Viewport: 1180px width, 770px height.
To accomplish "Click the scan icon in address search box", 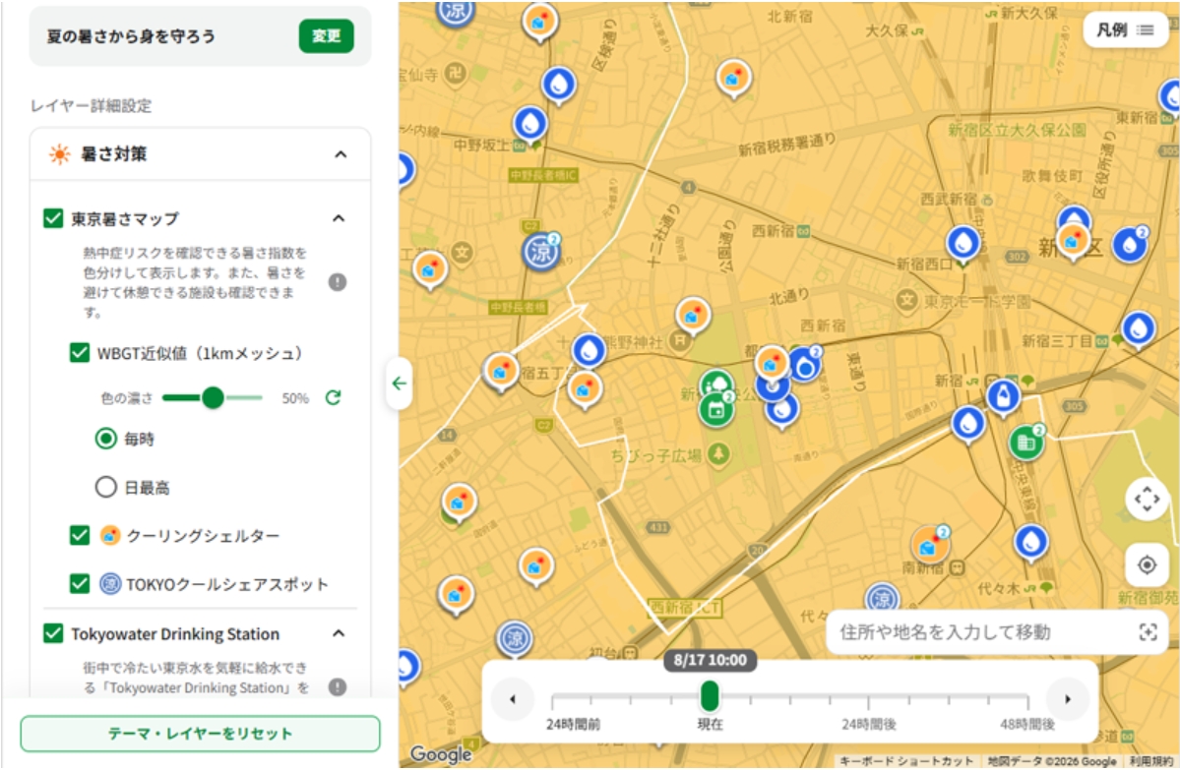I will pyautogui.click(x=1148, y=632).
